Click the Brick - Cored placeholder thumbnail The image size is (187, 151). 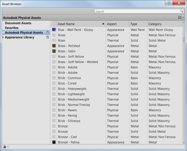54,83
